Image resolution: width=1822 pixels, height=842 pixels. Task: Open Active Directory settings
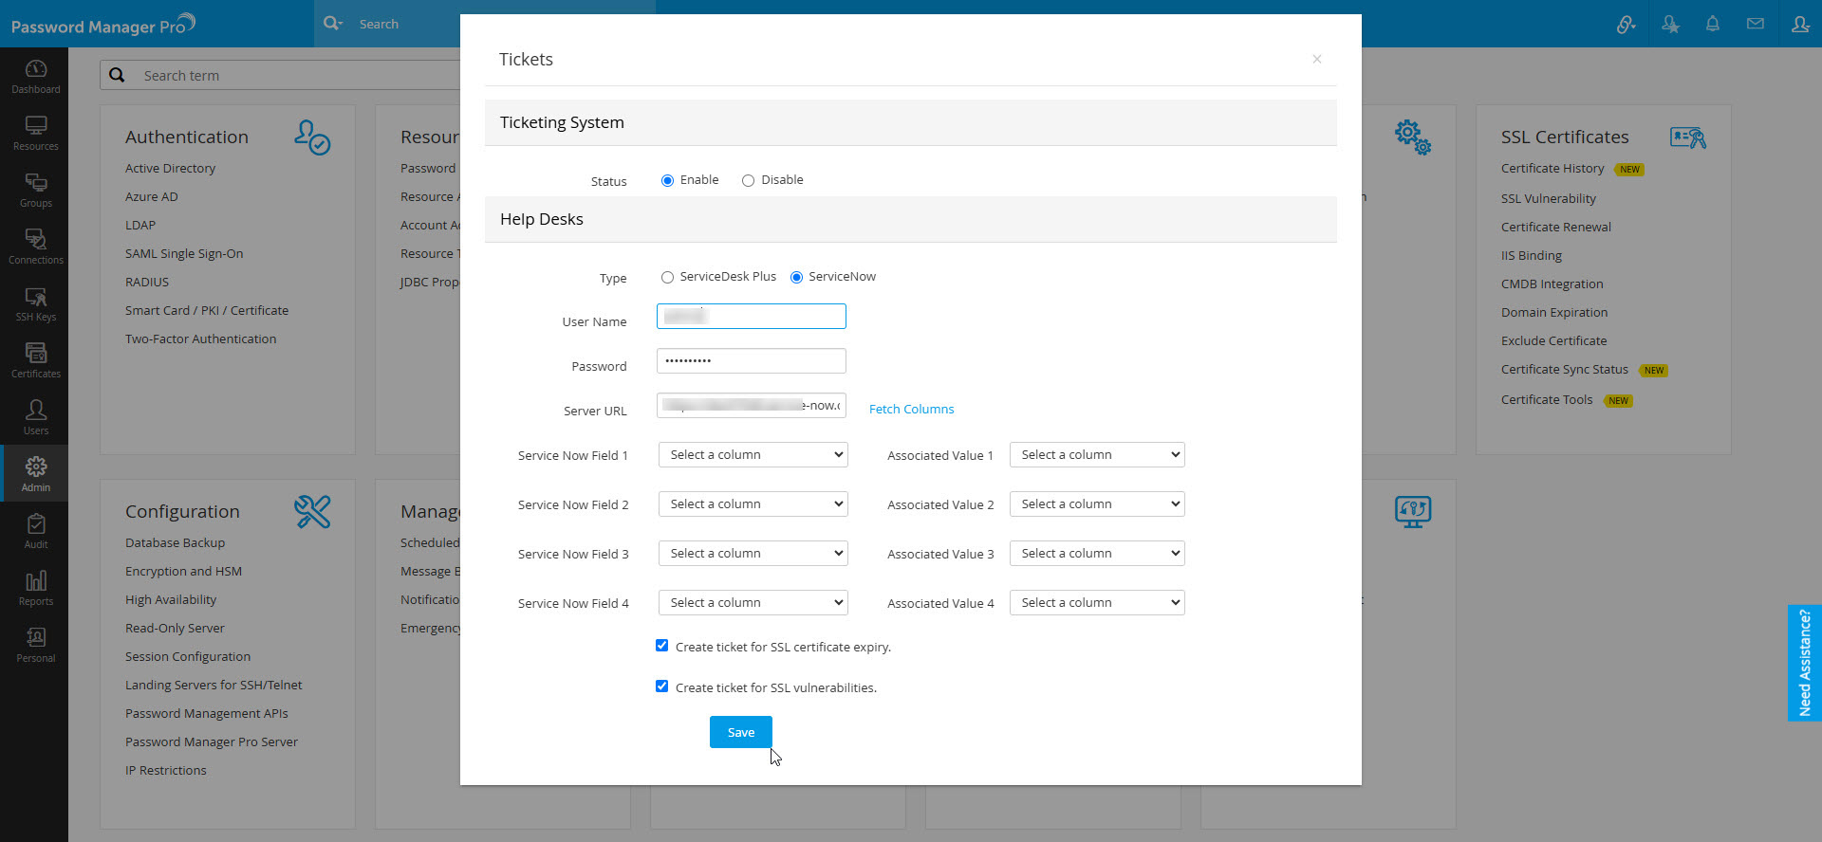pyautogui.click(x=171, y=168)
